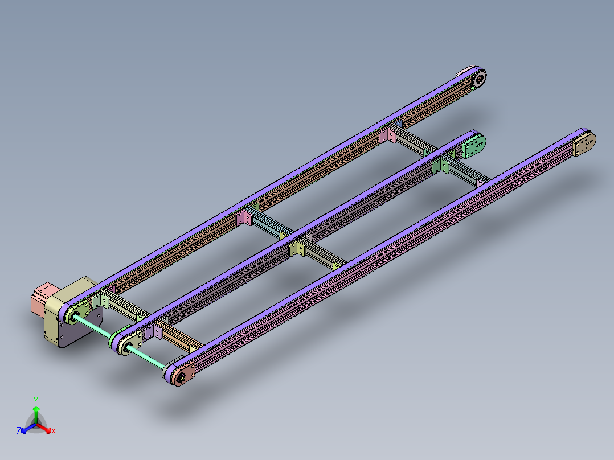The image size is (614, 460).
Task: Select the green end plate on middle conveyor
Action: coord(474,146)
